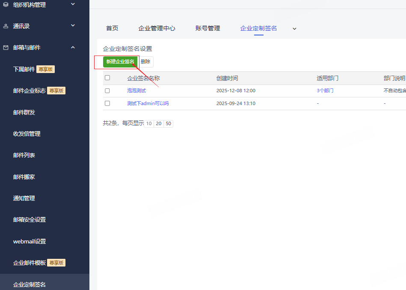406x290 pixels.
Task: Click the 邮箱与邮件 envelope icon
Action: click(6, 47)
